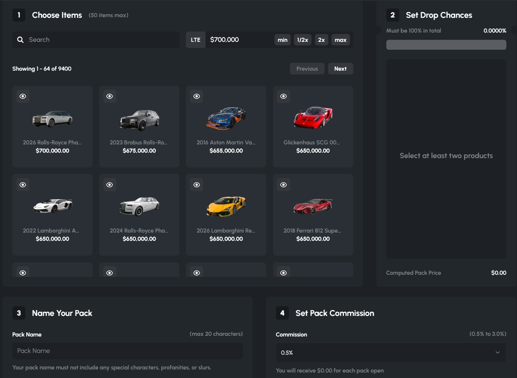Viewport: 517px width, 378px height.
Task: Click the Set Drop Chances step heading
Action: (x=439, y=15)
